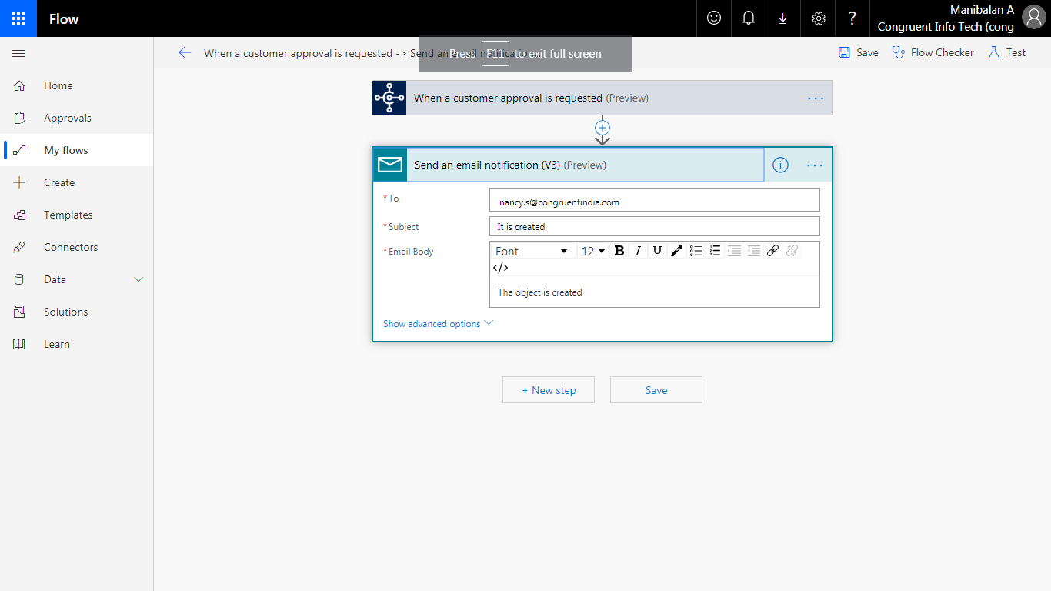1051x591 pixels.
Task: Click the download arrow icon
Action: click(783, 18)
